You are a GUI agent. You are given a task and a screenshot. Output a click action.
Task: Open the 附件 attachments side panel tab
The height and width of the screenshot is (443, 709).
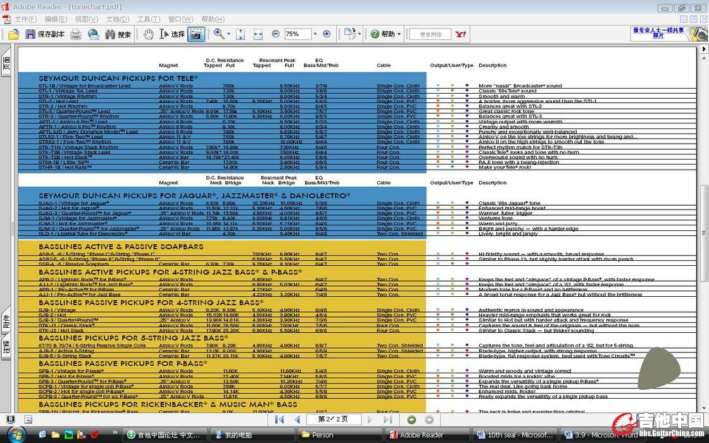tap(6, 321)
